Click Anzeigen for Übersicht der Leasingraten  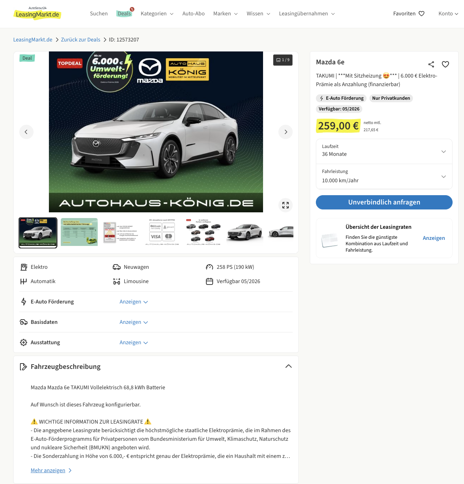coord(434,238)
